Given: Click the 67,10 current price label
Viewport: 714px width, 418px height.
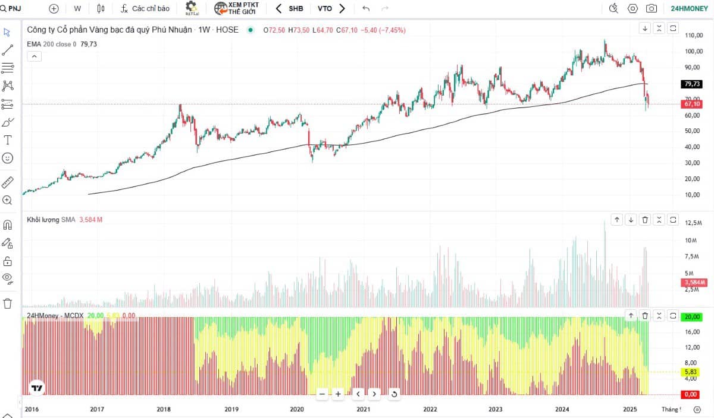Looking at the screenshot, I should pyautogui.click(x=692, y=104).
